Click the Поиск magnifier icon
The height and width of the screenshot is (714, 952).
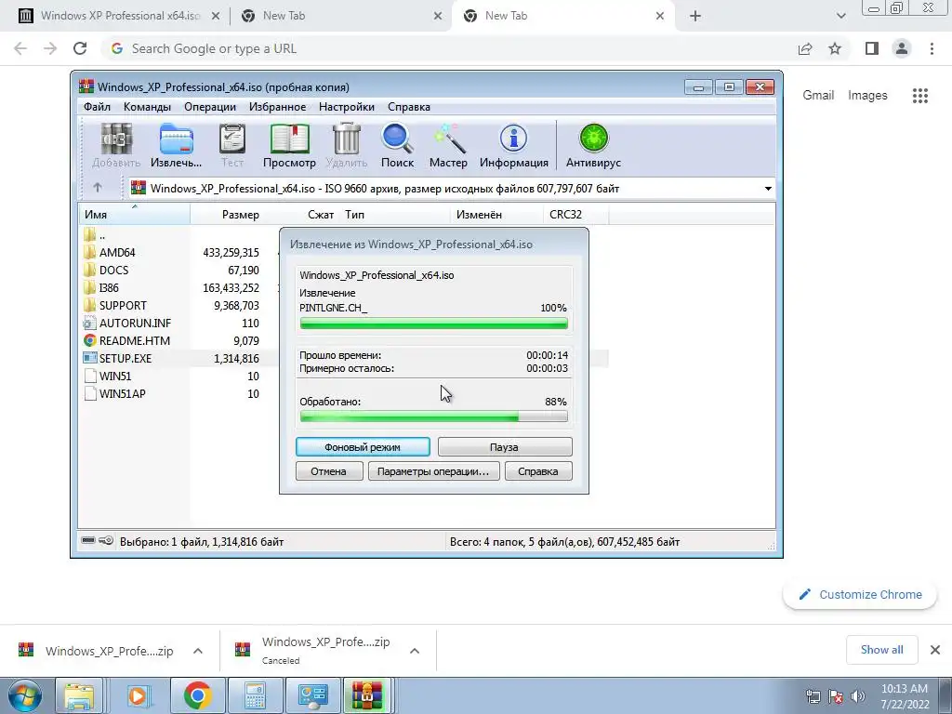[x=397, y=146]
